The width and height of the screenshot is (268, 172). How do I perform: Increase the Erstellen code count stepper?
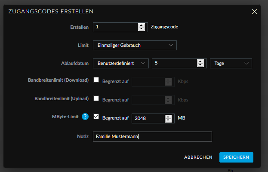click(x=142, y=25)
